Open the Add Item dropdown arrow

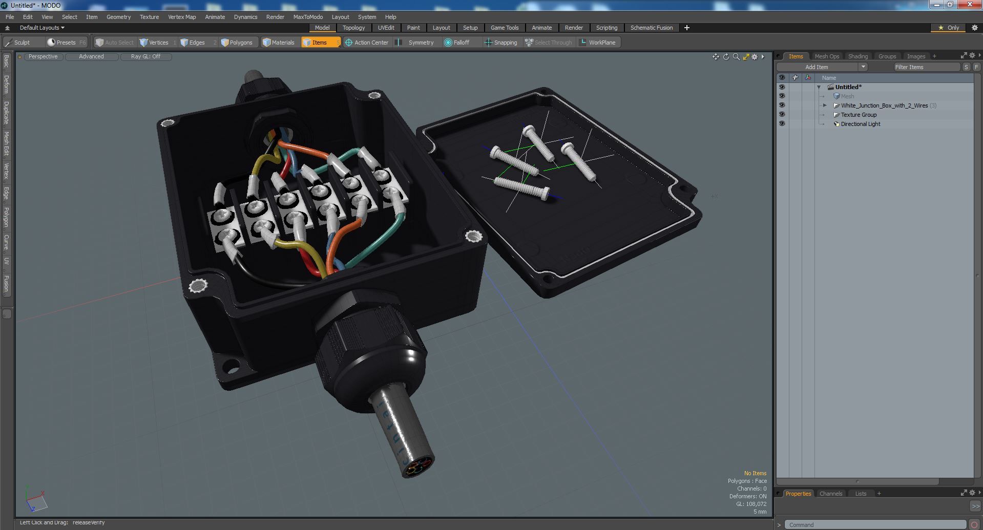[863, 67]
